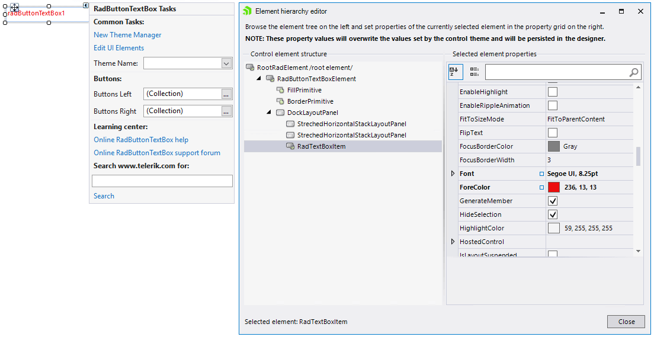The image size is (654, 340).
Task: Click the Element hierarchy editor title logo
Action: coord(248,11)
